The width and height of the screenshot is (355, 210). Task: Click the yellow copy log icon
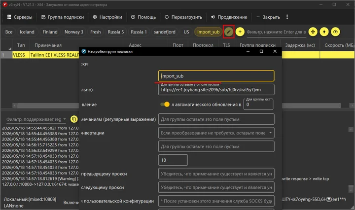(74, 119)
